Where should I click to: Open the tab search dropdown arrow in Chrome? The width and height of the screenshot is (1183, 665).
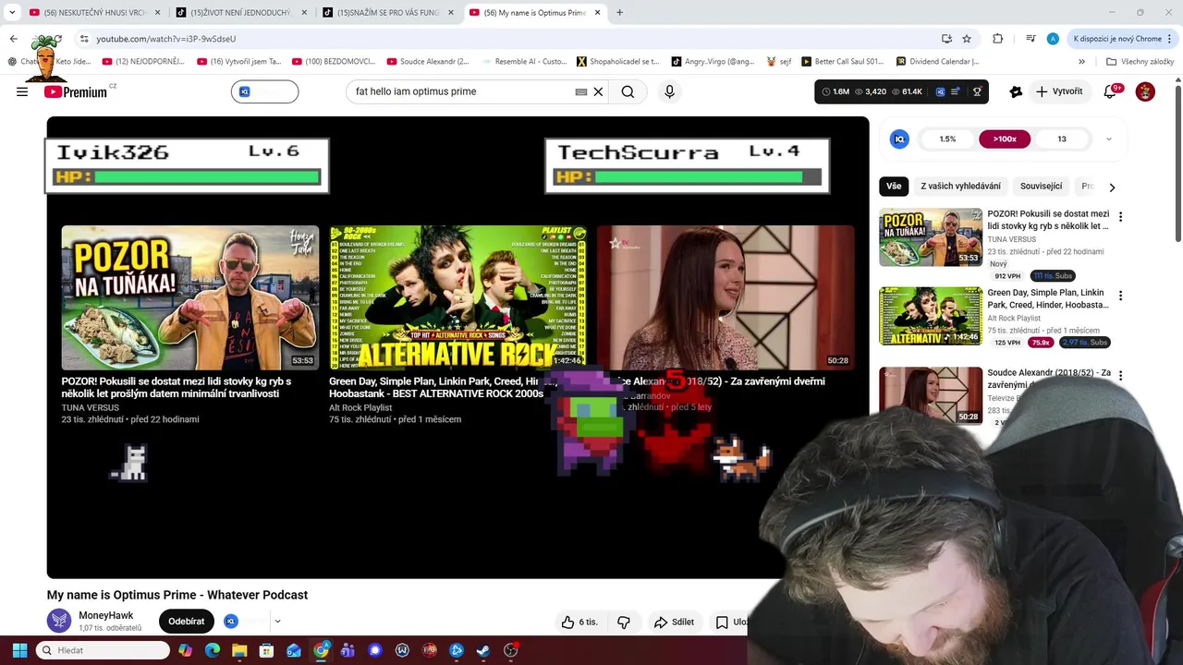pos(12,13)
